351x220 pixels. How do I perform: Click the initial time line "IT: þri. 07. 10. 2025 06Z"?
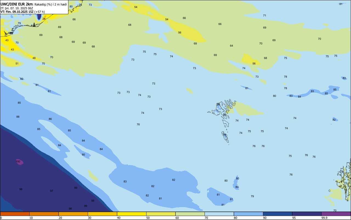click(17, 8)
